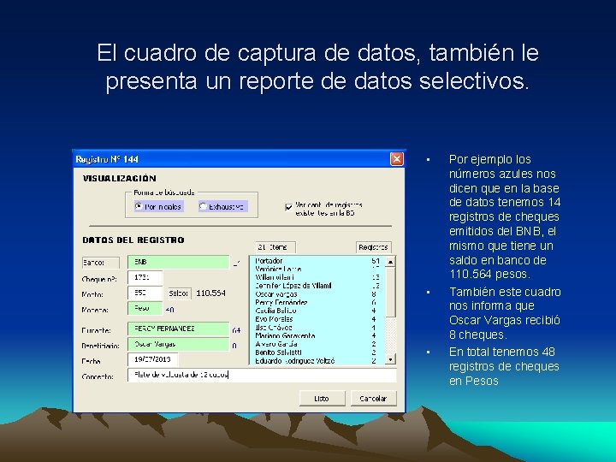Select the 'Por iniciales' search option
This screenshot has height=462, width=616.
[159, 207]
